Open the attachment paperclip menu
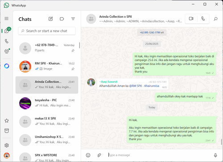Screen dimensions: 223x162 99,155
